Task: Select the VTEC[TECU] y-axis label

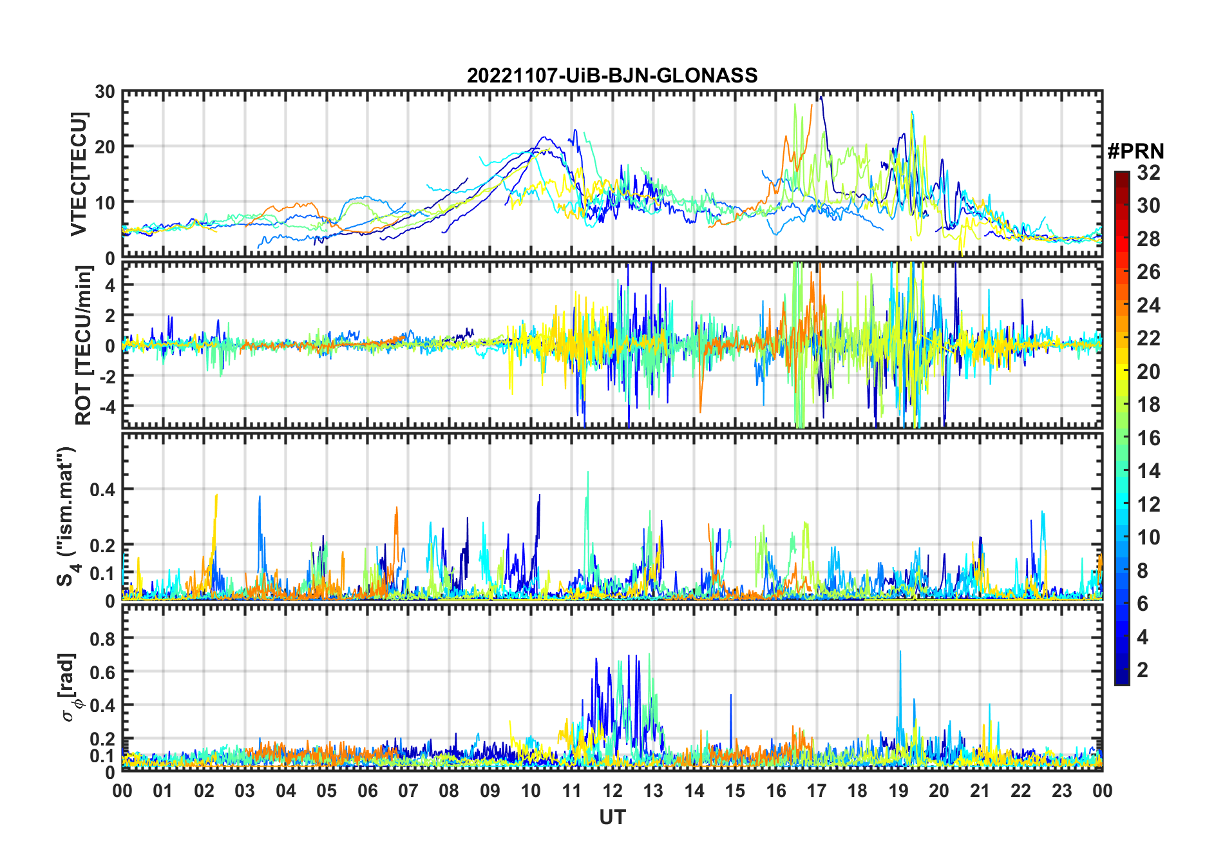Action: (x=79, y=174)
